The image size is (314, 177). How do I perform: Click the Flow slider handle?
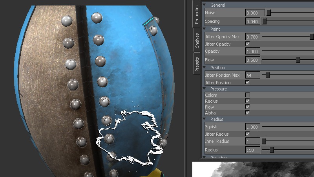pos(298,60)
